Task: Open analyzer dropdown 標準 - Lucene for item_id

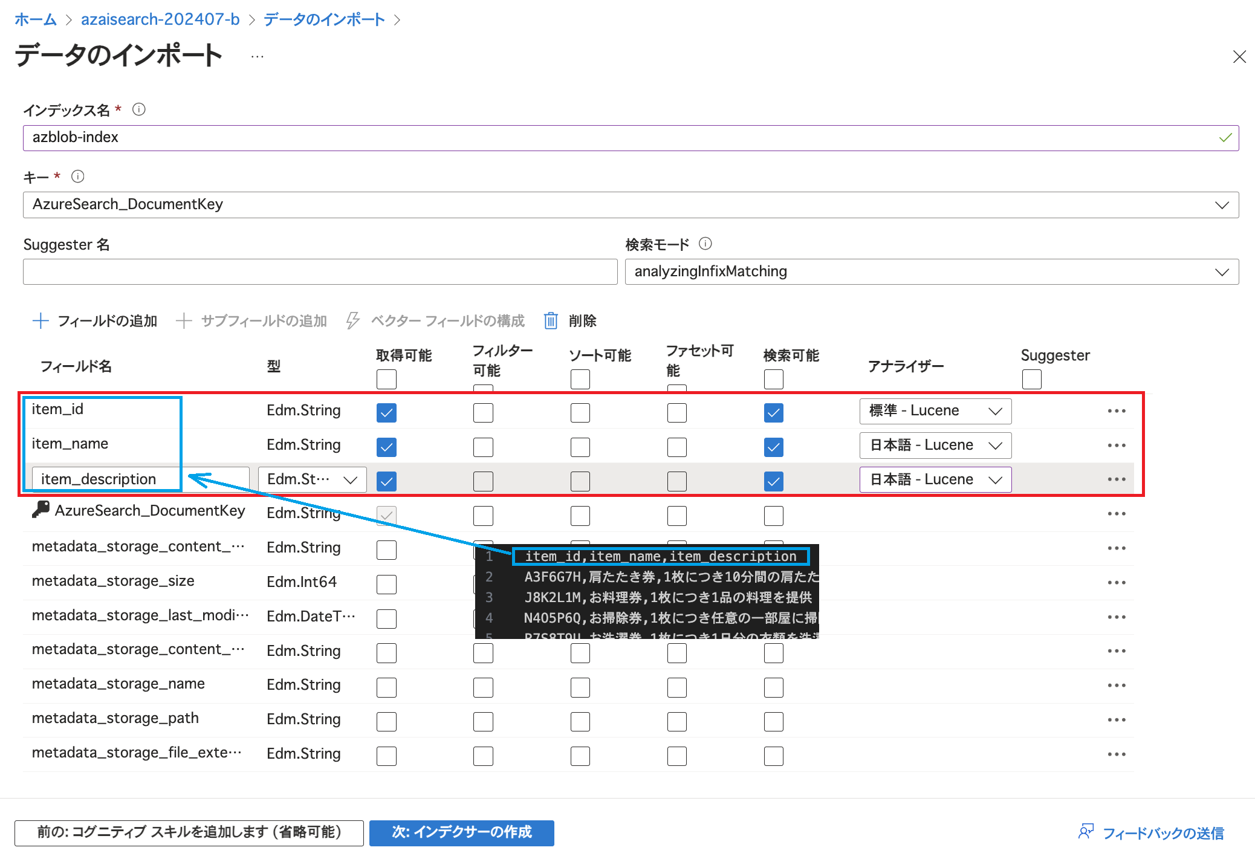Action: coord(935,411)
